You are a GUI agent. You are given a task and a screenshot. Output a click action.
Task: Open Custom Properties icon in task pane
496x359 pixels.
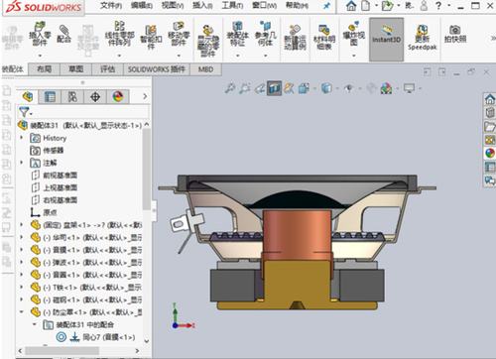490,167
